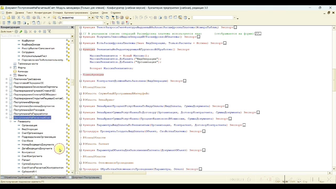Open the search history dropdown arrow
The image size is (336, 189).
89,18
